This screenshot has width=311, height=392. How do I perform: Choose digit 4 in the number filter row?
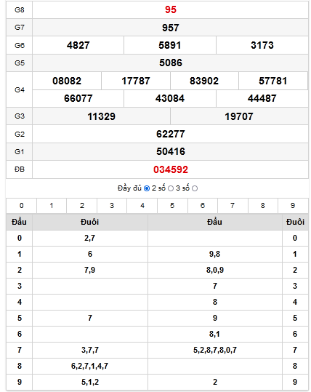pos(142,206)
